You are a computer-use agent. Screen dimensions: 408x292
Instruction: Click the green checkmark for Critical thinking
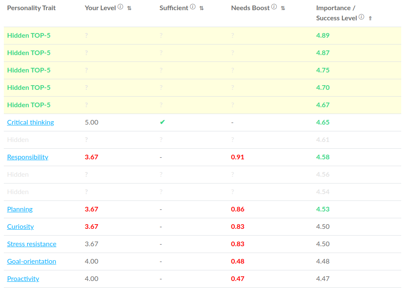pos(162,122)
